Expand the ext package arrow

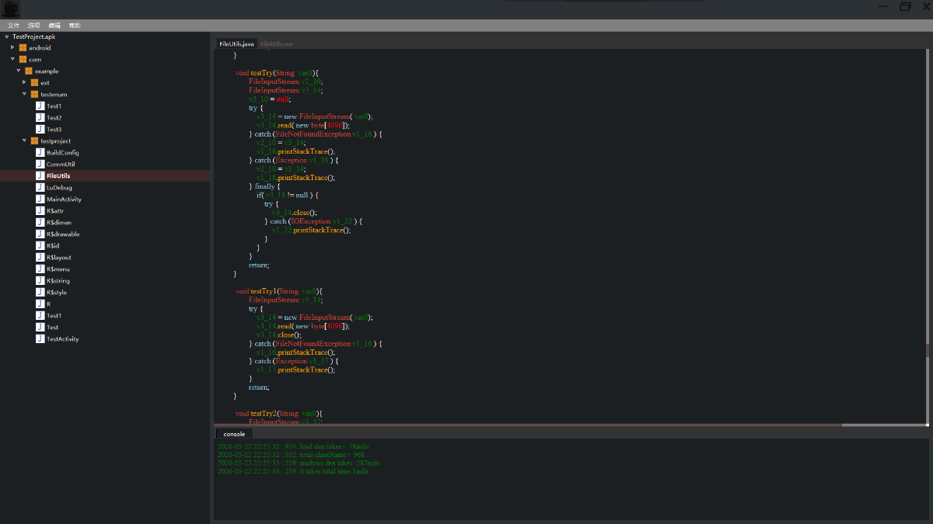[x=24, y=82]
